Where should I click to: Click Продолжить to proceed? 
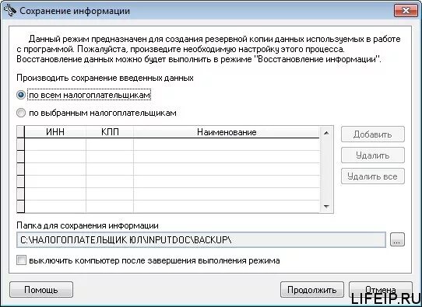[312, 290]
